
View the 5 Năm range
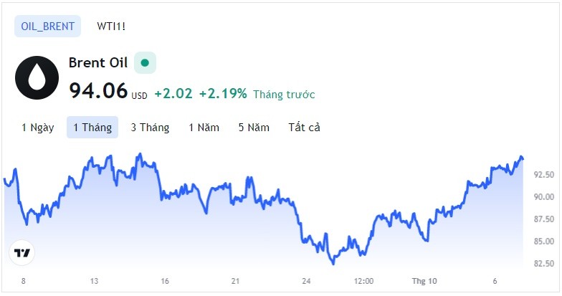[254, 128]
